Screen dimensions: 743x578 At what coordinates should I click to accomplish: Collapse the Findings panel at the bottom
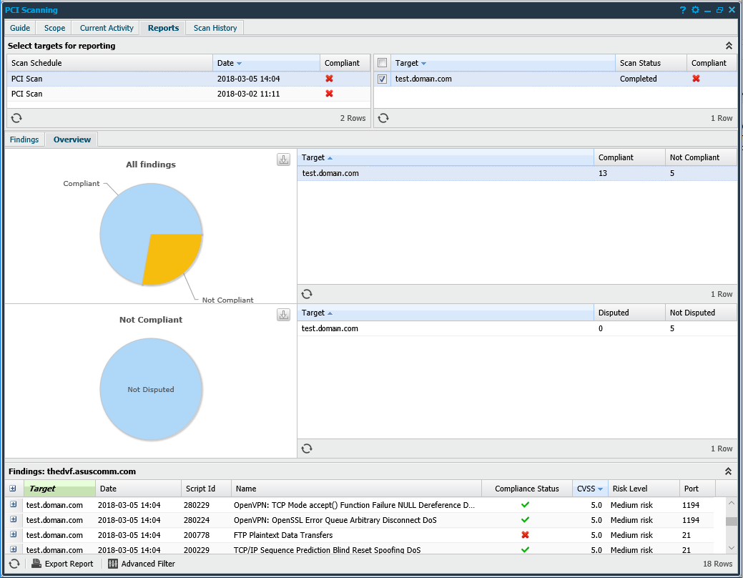click(729, 471)
